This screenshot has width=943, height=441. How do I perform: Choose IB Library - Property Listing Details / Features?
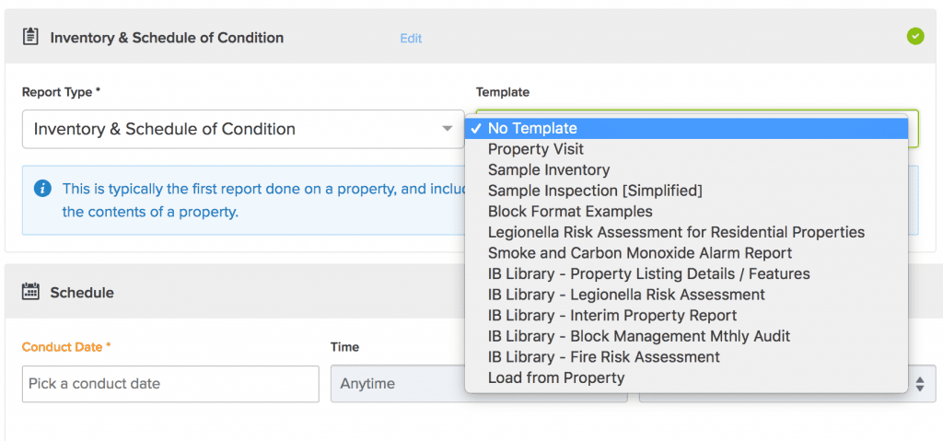tap(649, 273)
